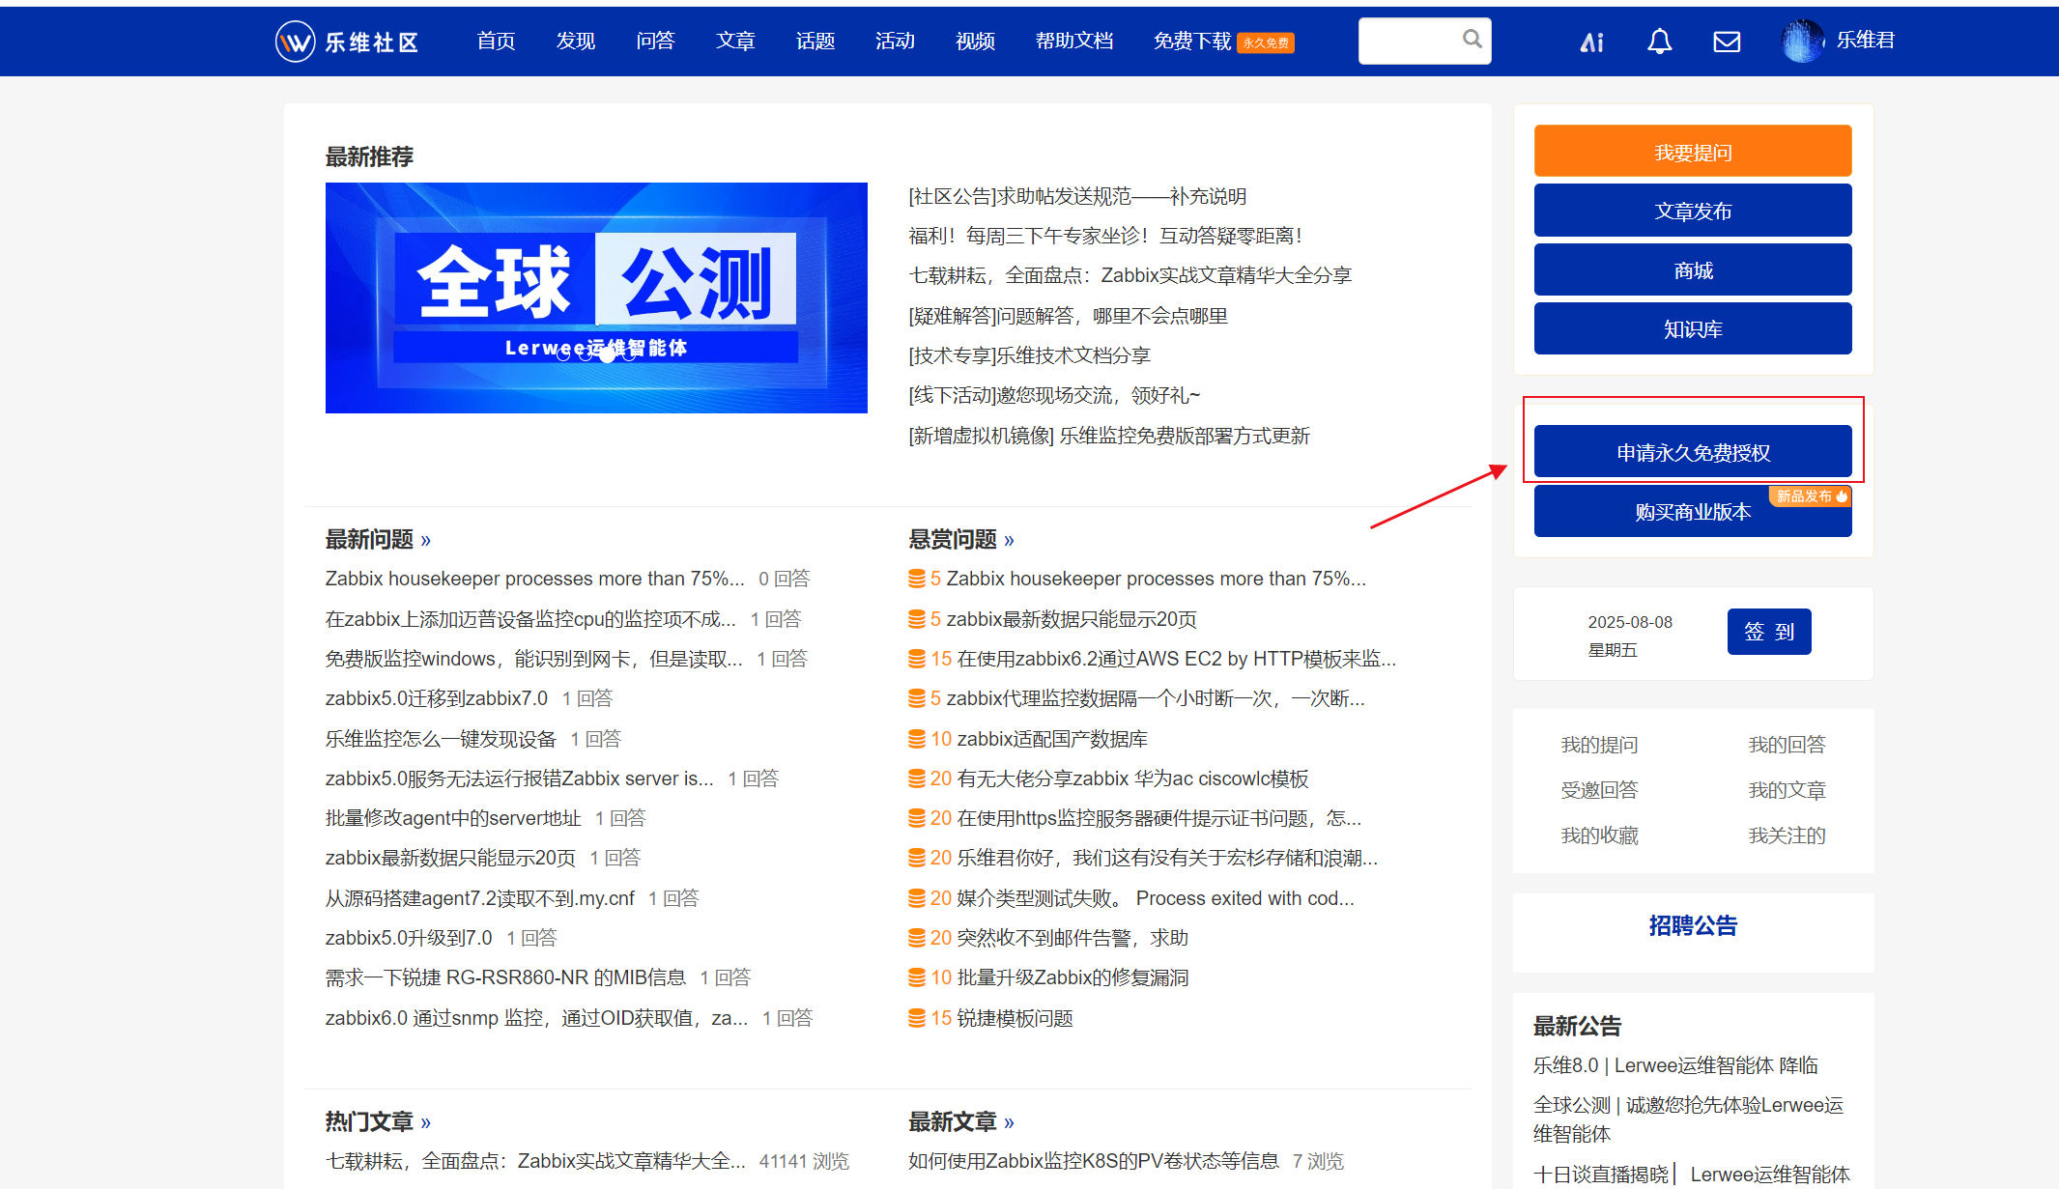Open [新增虚拟机镜像] 乐维监控免费版部署方式更新 post

click(x=1109, y=436)
